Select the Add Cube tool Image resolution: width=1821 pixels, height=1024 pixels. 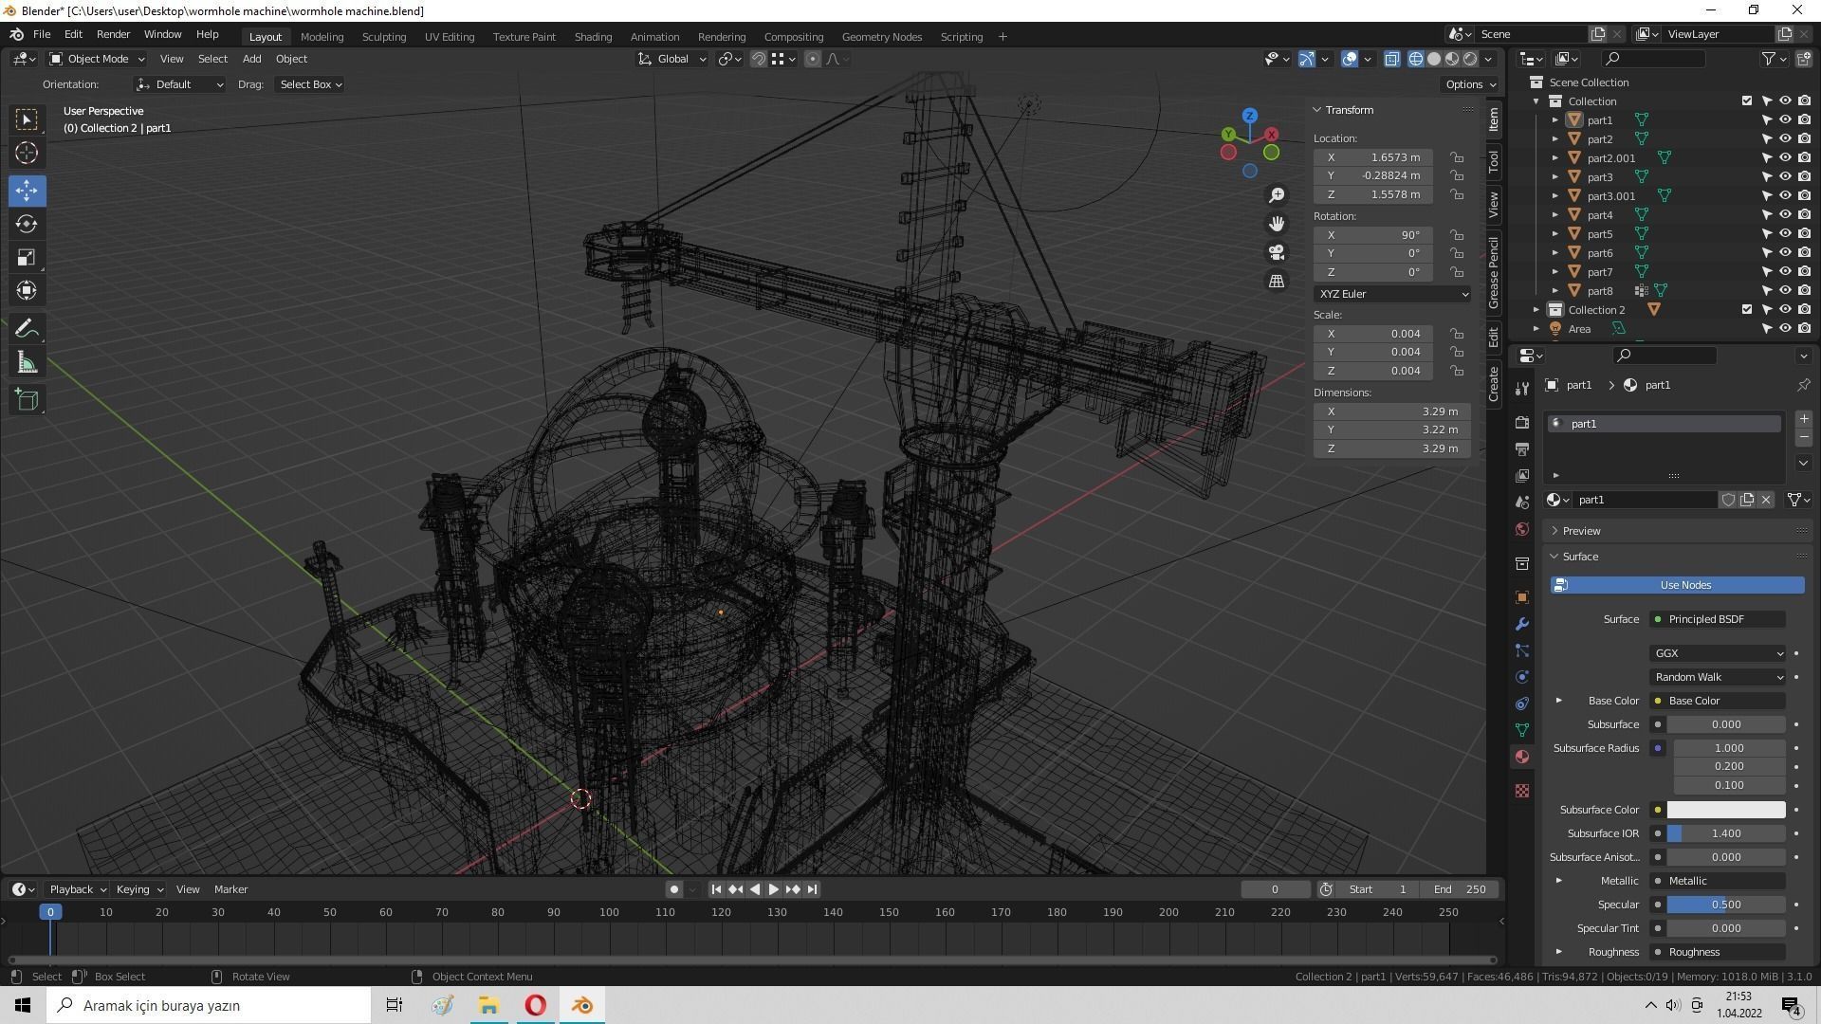tap(27, 400)
